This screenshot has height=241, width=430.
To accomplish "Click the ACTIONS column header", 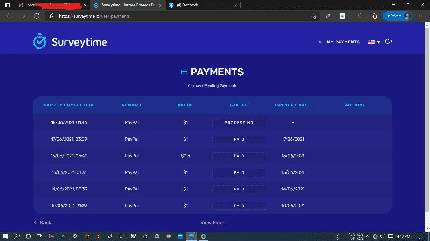I will point(355,105).
